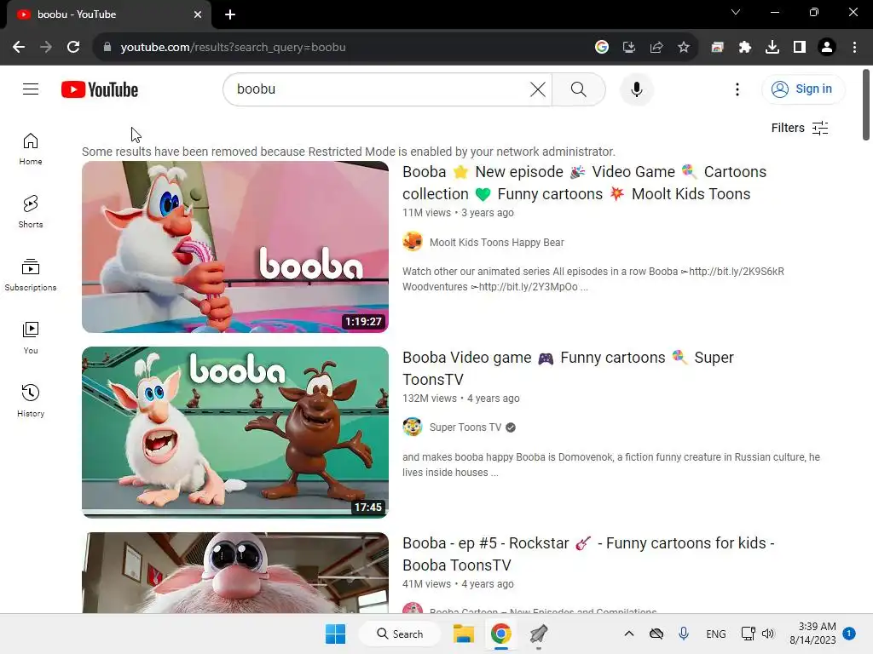Click the taskbar Search box

pos(400,634)
